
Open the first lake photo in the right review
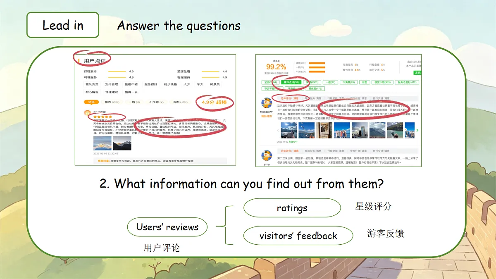[289, 130]
